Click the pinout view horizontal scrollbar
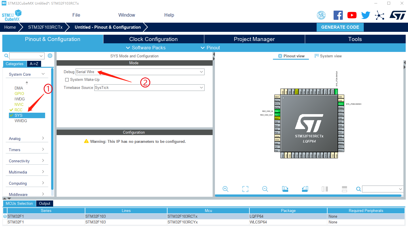Viewport: 408px width, 228px height. 308,196
